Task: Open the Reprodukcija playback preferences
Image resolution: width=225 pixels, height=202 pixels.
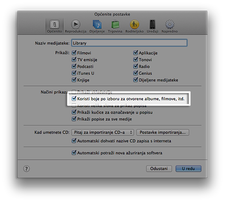Action: [x=76, y=26]
